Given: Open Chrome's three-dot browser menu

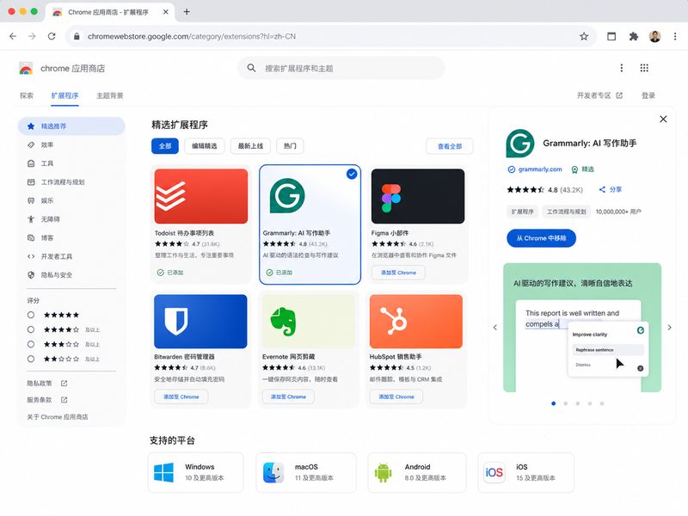Looking at the screenshot, I should point(675,36).
